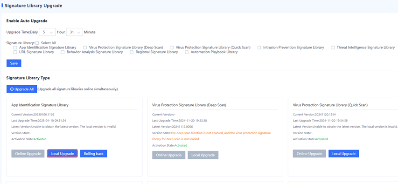Tick Intrusion Prevention Signature Library checkbox
The height and width of the screenshot is (184, 398).
point(259,48)
